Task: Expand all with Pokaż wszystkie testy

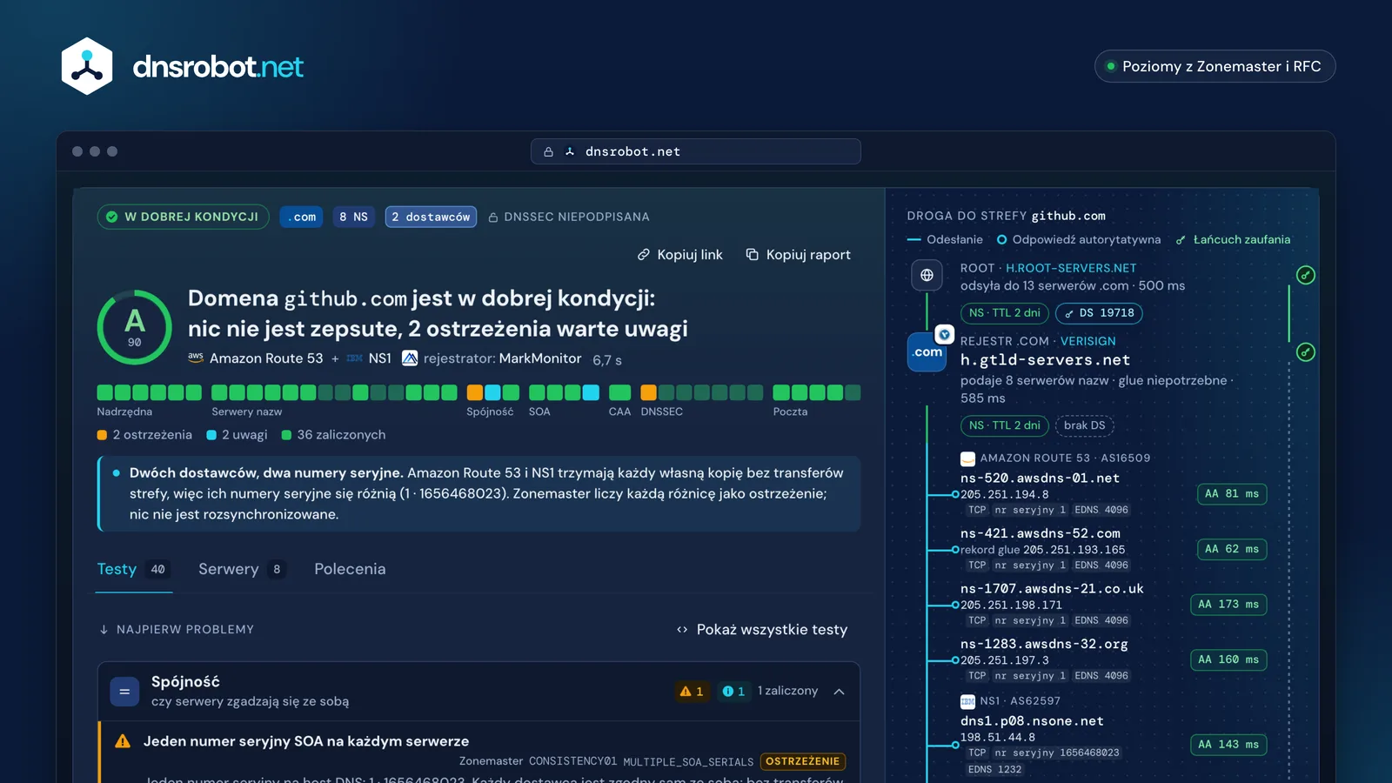Action: pyautogui.click(x=762, y=629)
